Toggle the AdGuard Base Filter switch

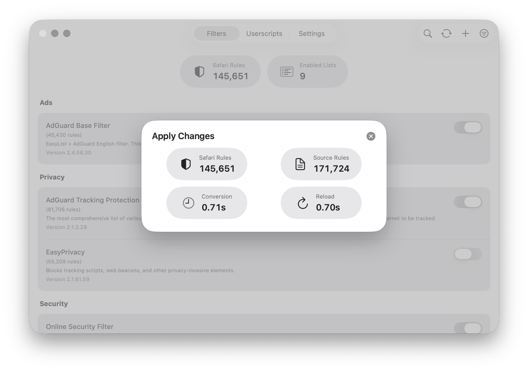468,127
